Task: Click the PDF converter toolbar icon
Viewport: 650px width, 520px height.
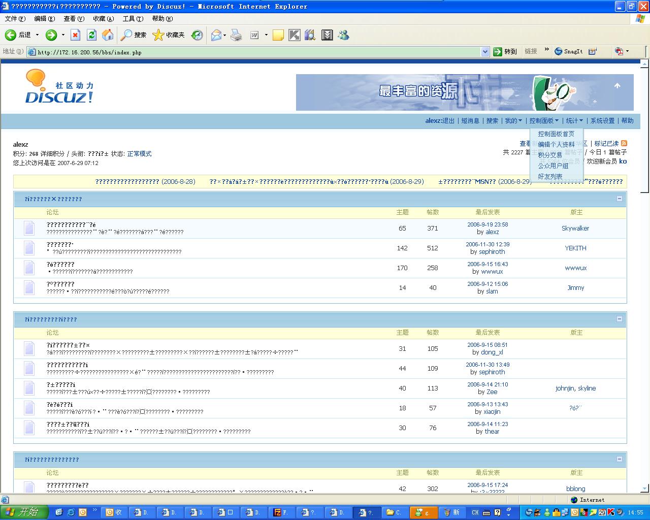Action: [x=619, y=51]
